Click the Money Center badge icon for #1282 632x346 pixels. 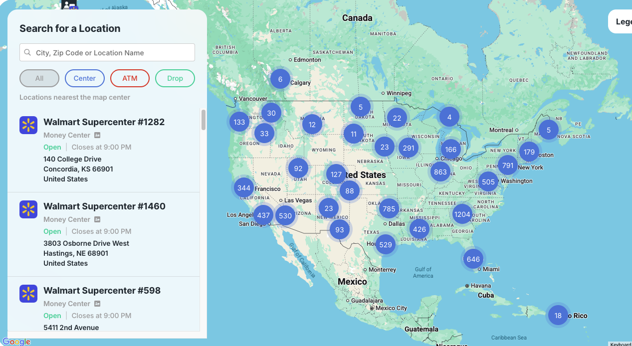point(98,135)
